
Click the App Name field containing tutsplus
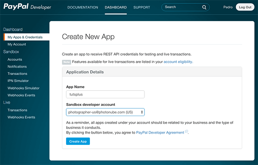pos(105,94)
